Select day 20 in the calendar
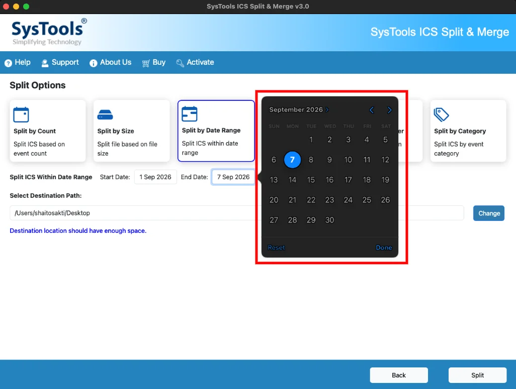516x389 pixels. [274, 200]
